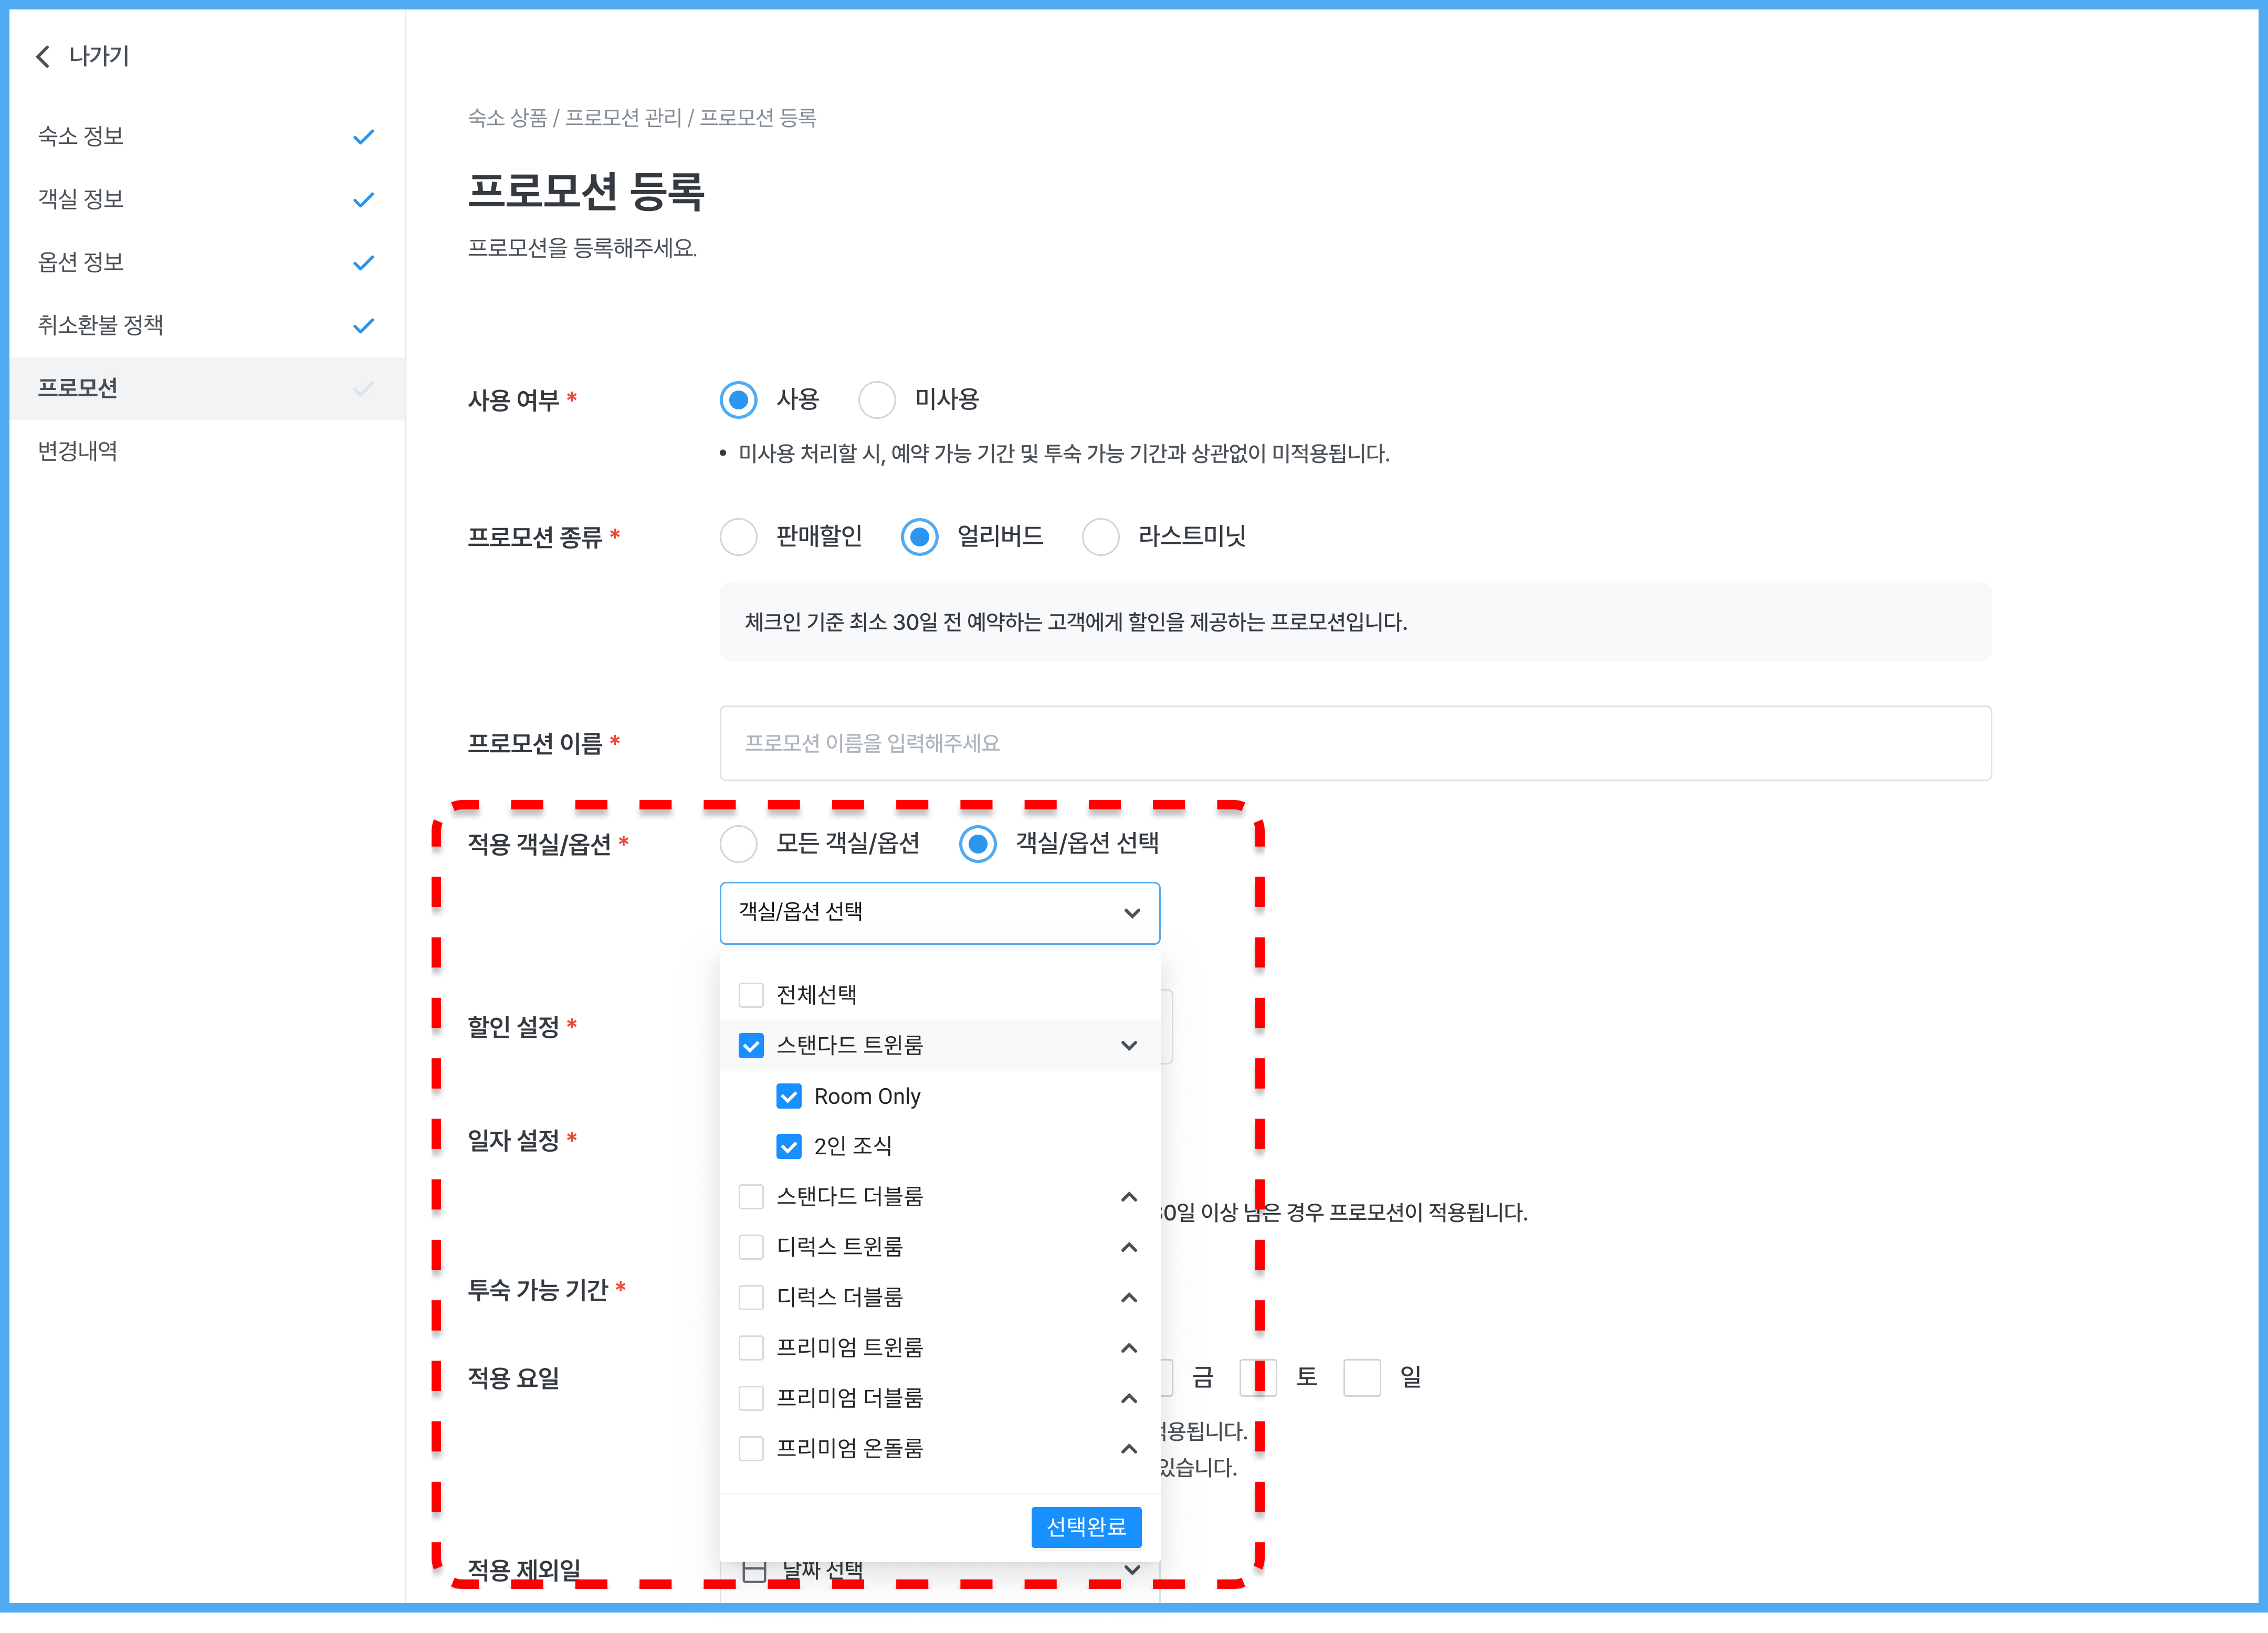This screenshot has height=1633, width=2268.
Task: Select the 미사용 radio button
Action: click(x=877, y=399)
